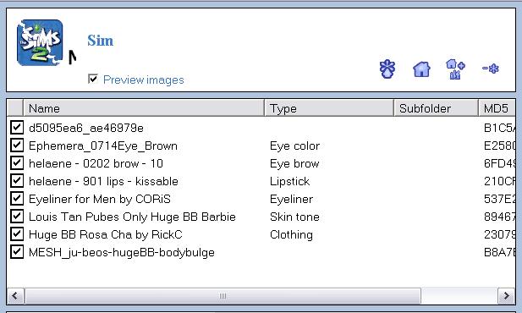Click the Skin tone type cell

294,217
